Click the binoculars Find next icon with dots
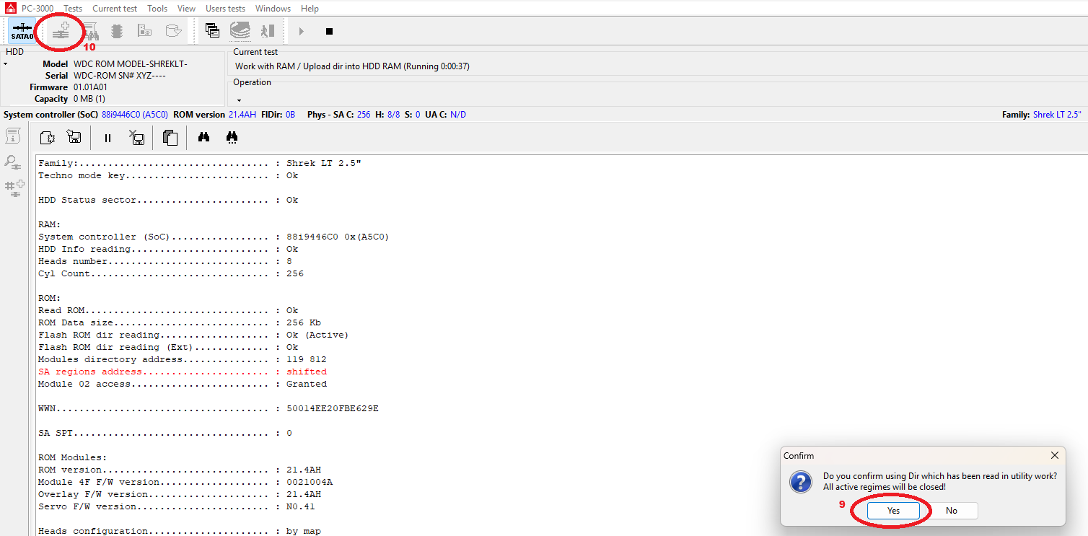 click(232, 137)
